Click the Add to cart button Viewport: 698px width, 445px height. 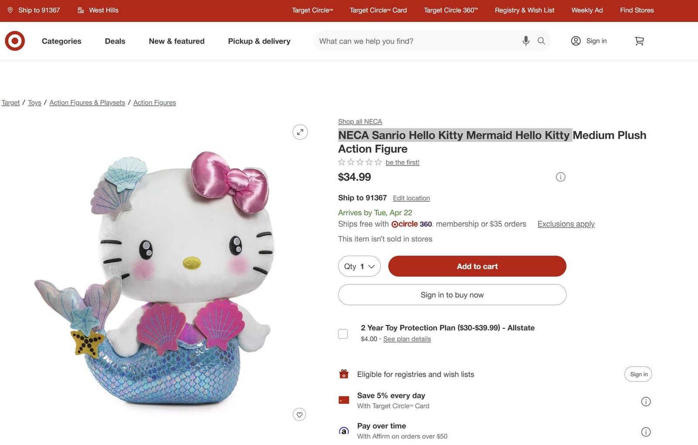477,266
